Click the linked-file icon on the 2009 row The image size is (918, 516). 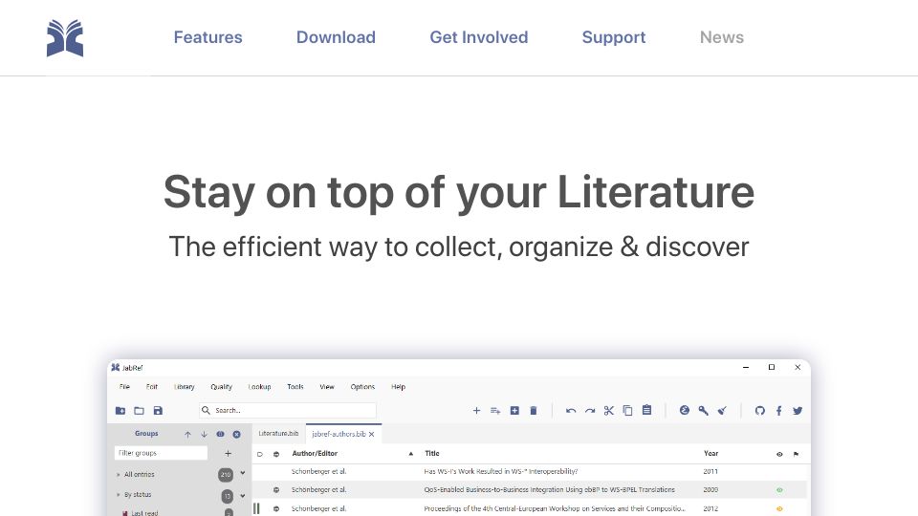(x=276, y=490)
